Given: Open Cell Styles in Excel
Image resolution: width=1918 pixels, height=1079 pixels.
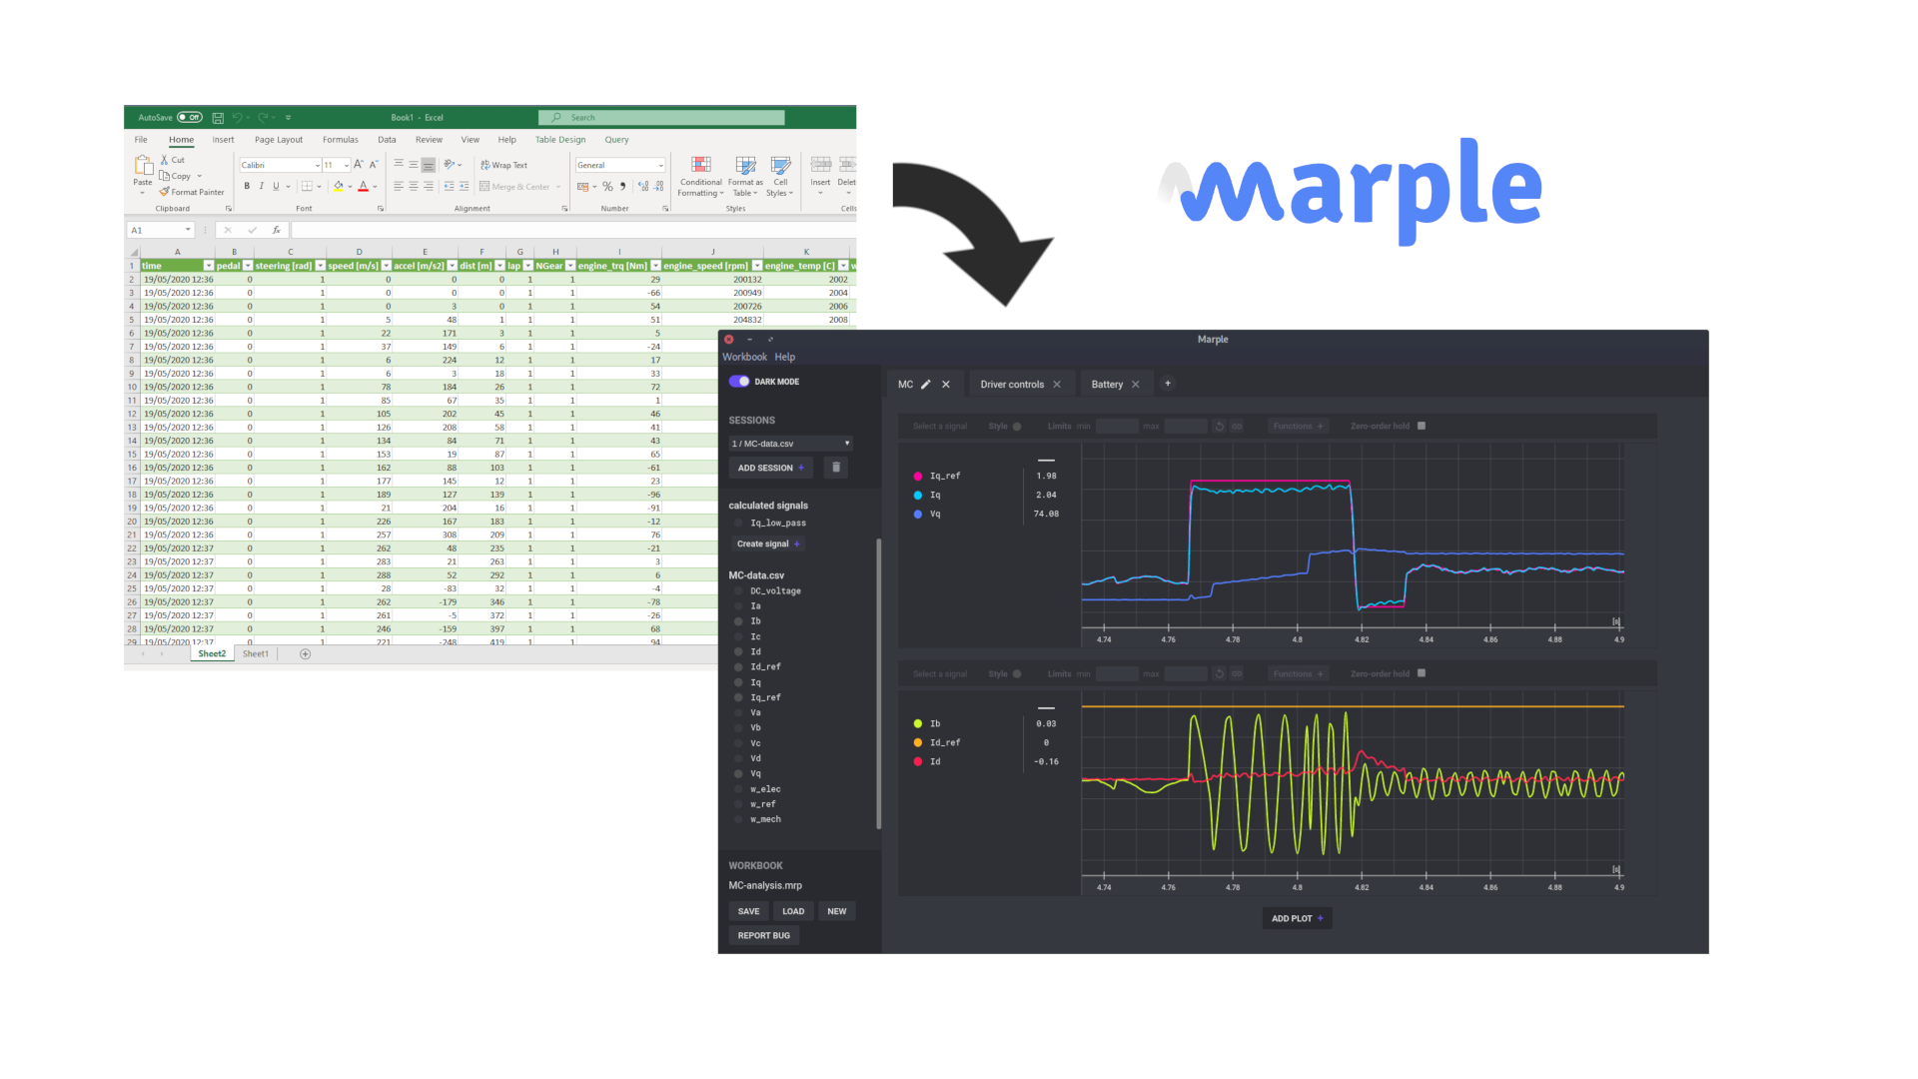Looking at the screenshot, I should tap(780, 176).
